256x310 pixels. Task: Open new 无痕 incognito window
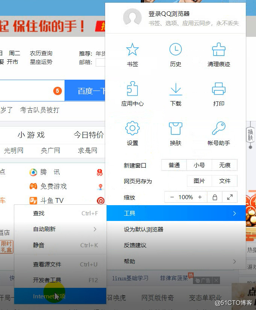(x=224, y=165)
